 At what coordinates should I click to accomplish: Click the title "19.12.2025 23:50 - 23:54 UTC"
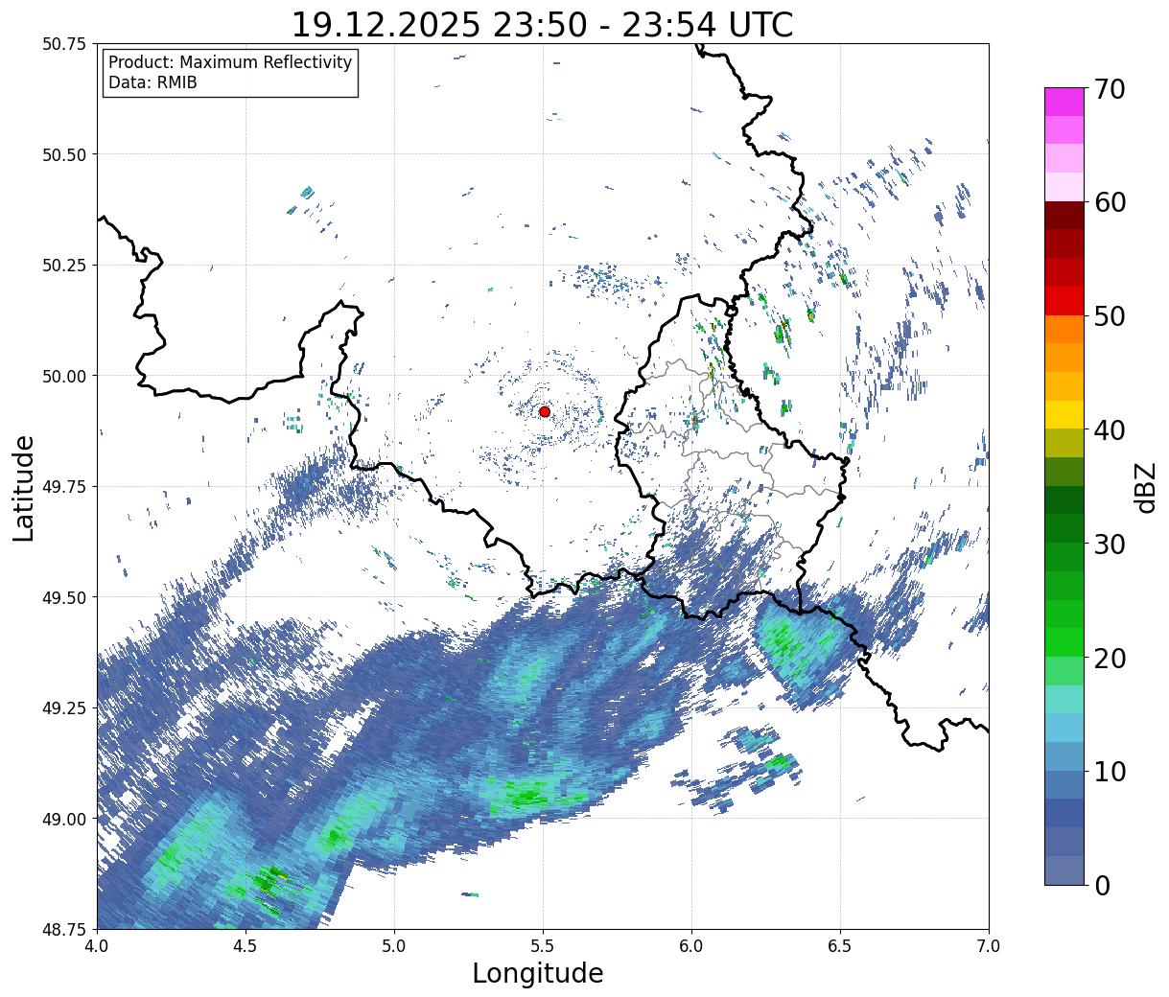pos(542,25)
